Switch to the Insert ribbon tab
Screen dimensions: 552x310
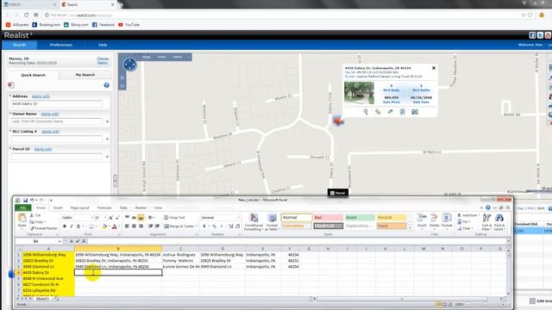click(58, 208)
